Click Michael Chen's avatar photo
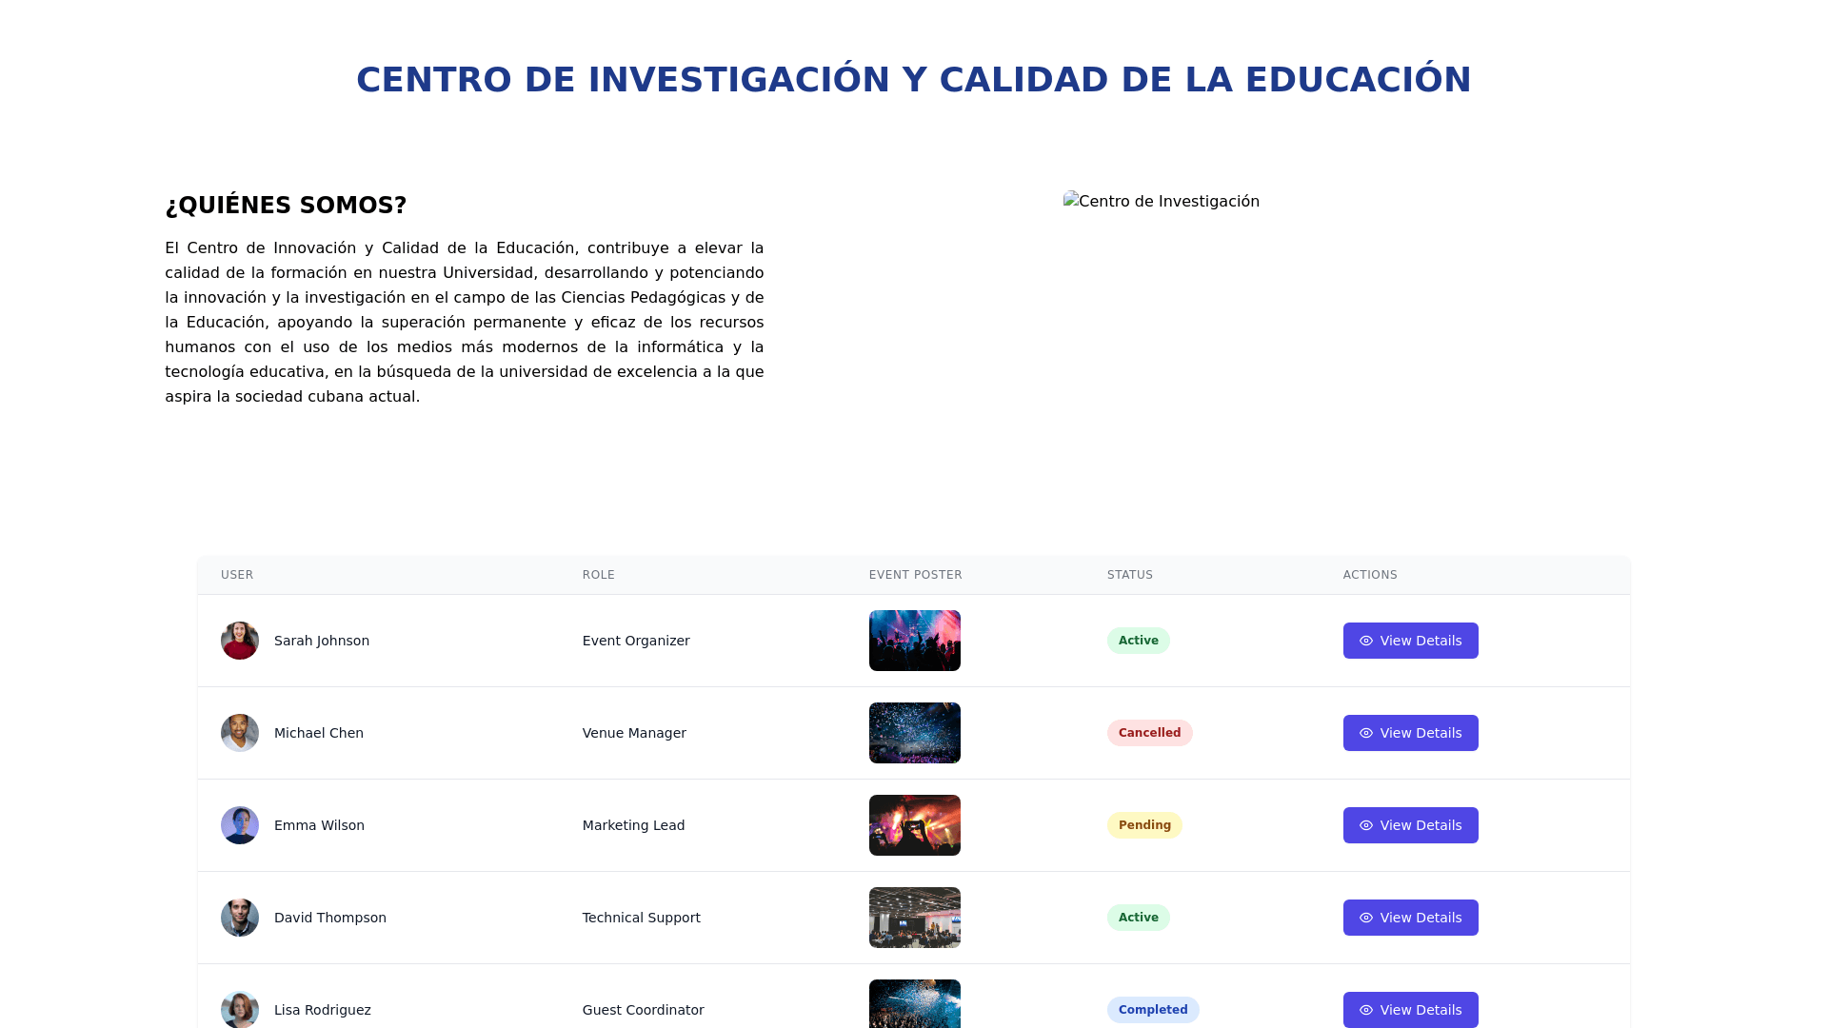The height and width of the screenshot is (1028, 1828). pyautogui.click(x=240, y=733)
